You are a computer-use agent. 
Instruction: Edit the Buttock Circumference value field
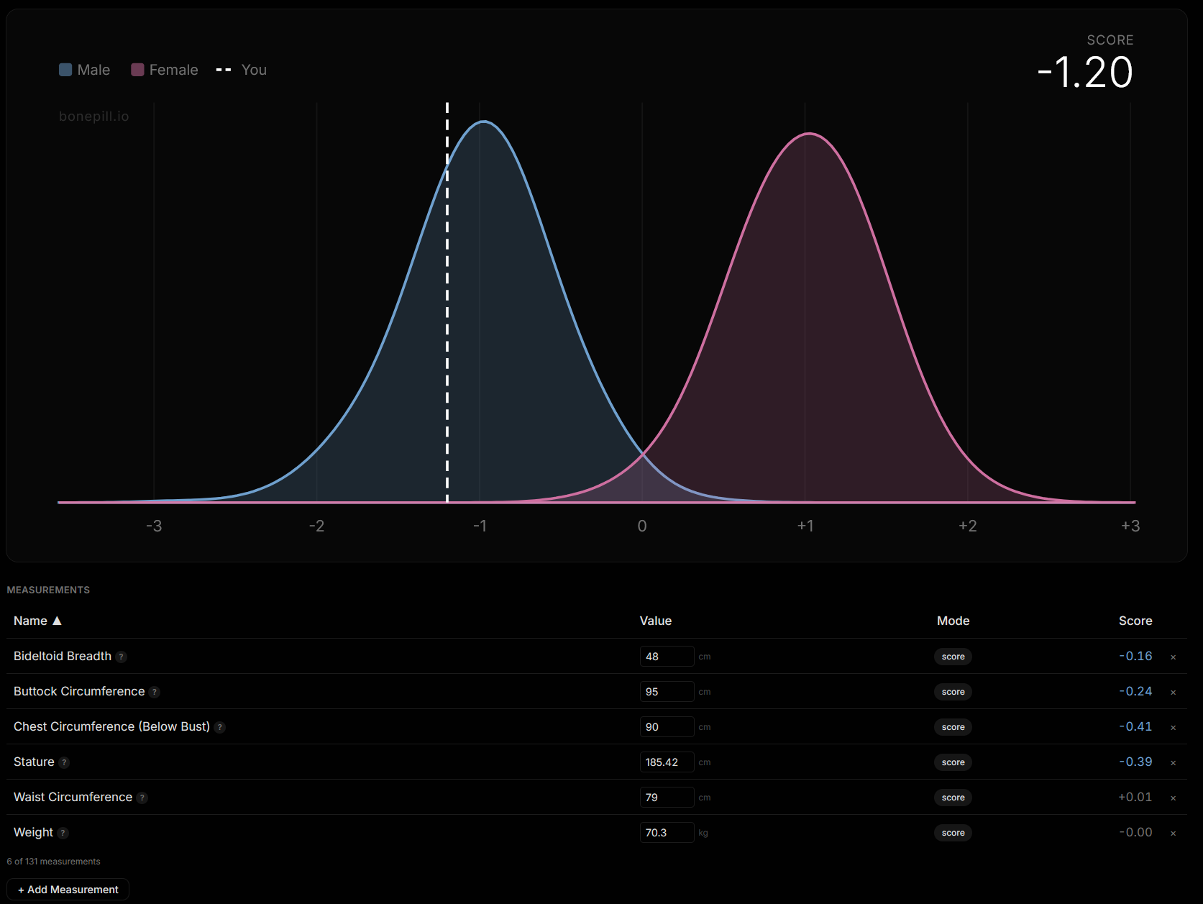tap(667, 692)
